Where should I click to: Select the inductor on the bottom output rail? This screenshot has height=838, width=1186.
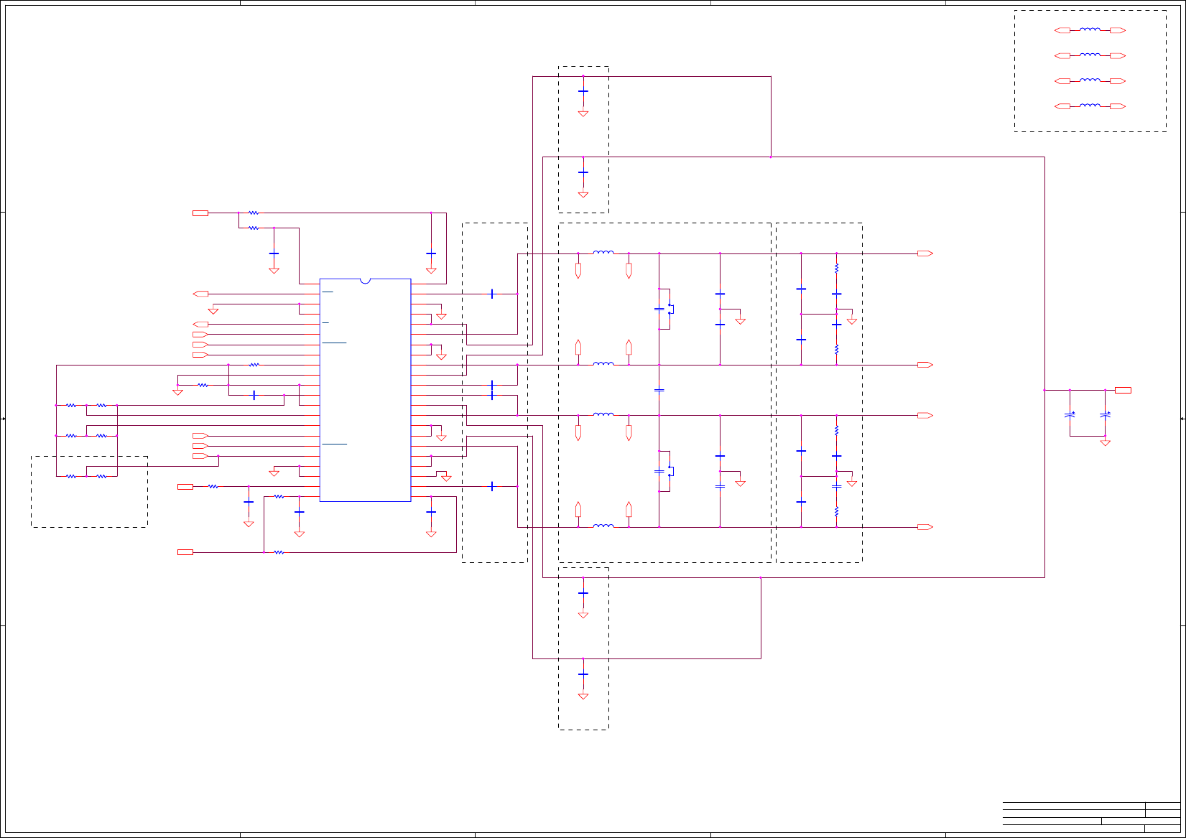603,526
